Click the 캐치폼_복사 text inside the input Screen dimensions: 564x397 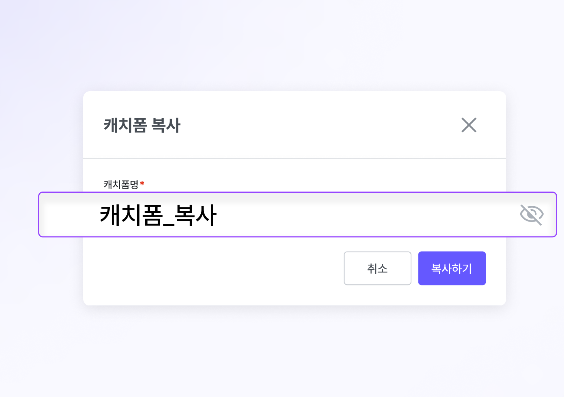(158, 215)
